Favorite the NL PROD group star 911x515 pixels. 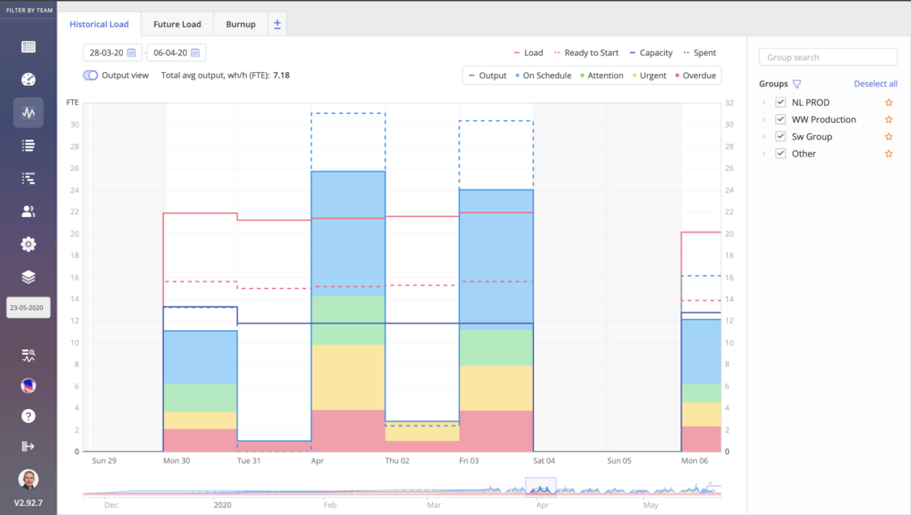click(888, 102)
